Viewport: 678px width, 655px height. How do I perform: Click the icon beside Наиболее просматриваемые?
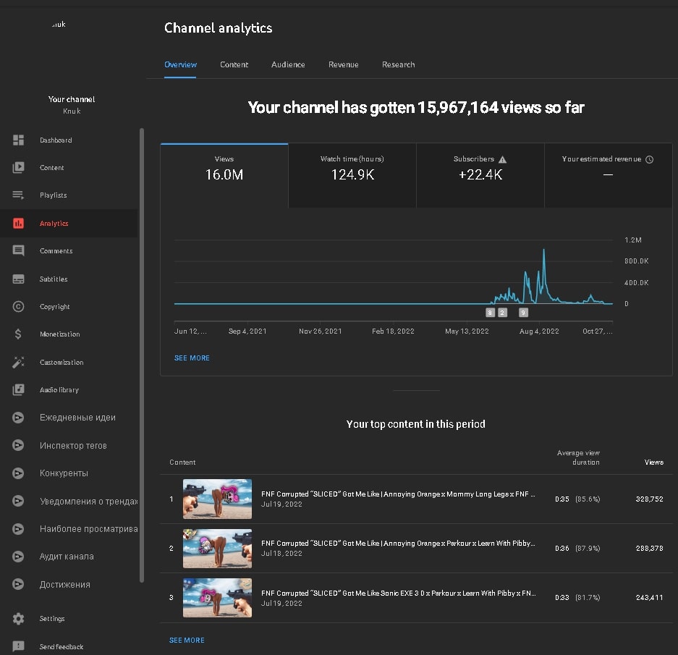pyautogui.click(x=18, y=528)
